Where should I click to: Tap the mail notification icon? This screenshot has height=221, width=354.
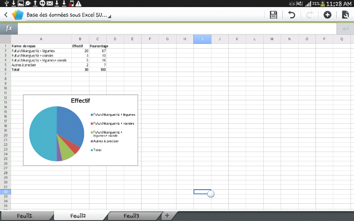(x=50, y=4)
